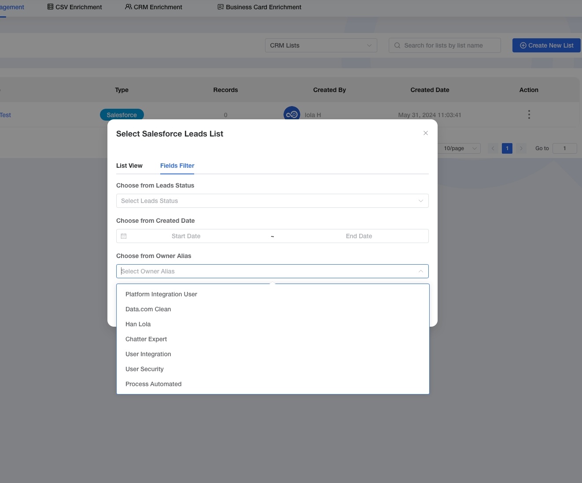582x483 pixels.
Task: Click the CRM Enrichment people icon
Action: point(129,7)
